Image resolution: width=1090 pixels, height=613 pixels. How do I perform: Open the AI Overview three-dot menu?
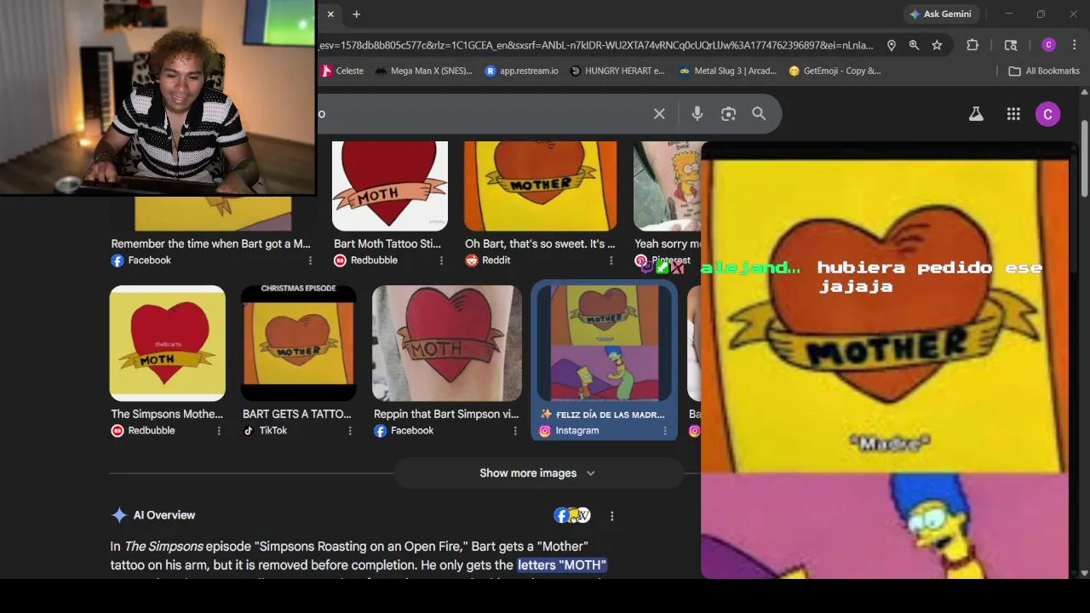point(611,515)
